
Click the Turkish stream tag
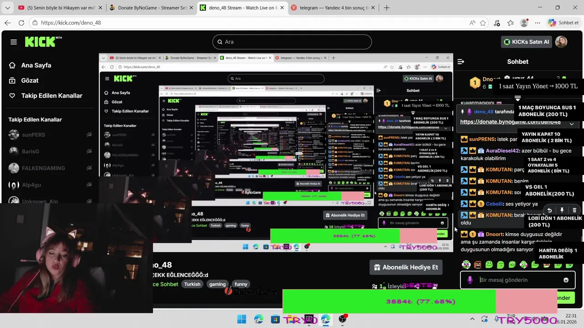192,284
